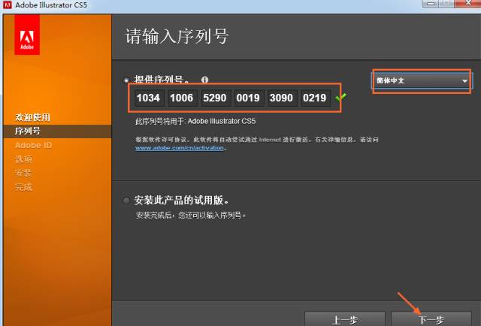Focus the serial field containing 3090
Viewport: 481px width, 326px height.
(282, 98)
